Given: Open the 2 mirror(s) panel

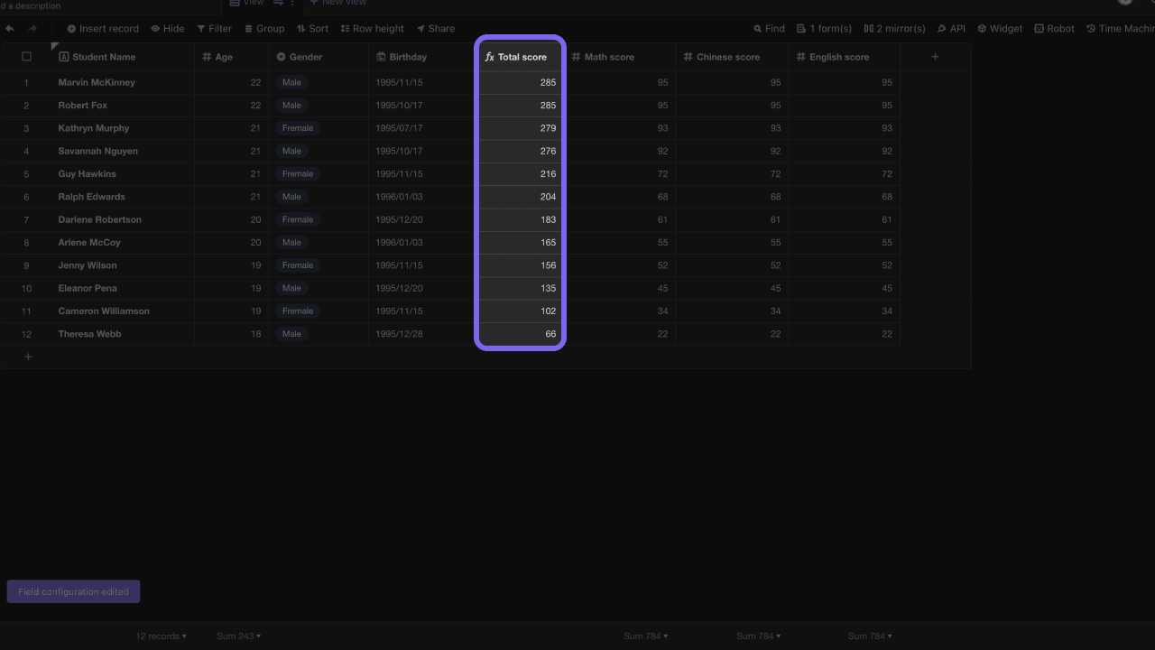Looking at the screenshot, I should coord(894,29).
